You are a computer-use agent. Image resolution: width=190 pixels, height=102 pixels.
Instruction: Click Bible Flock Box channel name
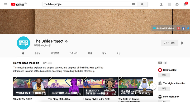pos(171,97)
